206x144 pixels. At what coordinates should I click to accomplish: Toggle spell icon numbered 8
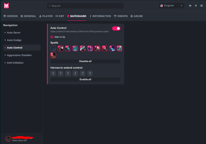click(112, 48)
